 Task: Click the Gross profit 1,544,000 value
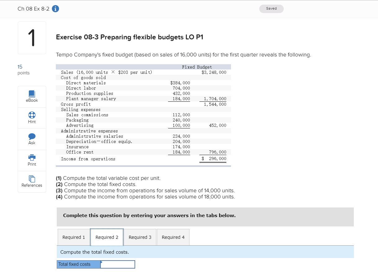pos(215,104)
